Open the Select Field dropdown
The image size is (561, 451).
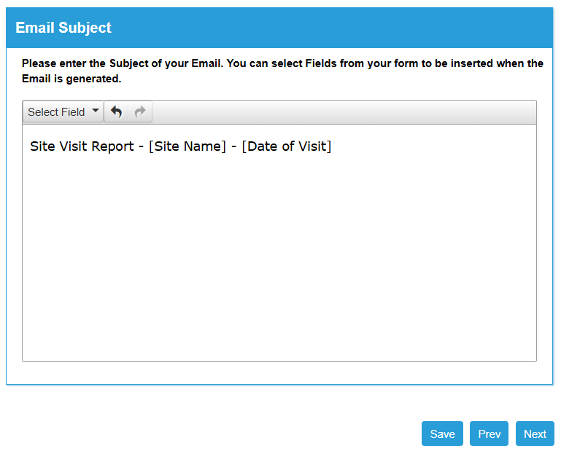click(57, 112)
